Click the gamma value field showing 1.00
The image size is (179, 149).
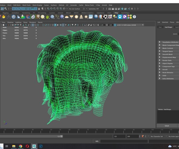(110, 25)
